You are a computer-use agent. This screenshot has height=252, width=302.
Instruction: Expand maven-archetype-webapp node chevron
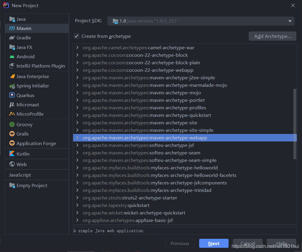pyautogui.click(x=77, y=138)
